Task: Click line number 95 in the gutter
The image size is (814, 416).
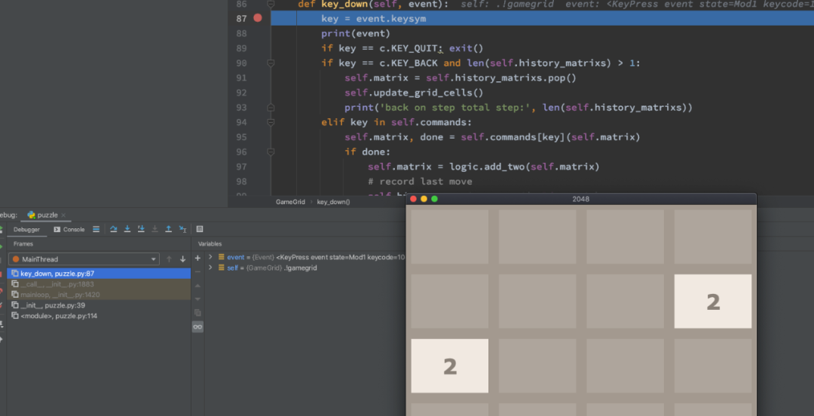Action: pos(241,137)
